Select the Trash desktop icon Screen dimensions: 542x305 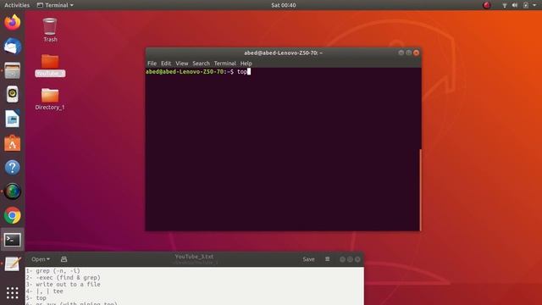pos(50,30)
